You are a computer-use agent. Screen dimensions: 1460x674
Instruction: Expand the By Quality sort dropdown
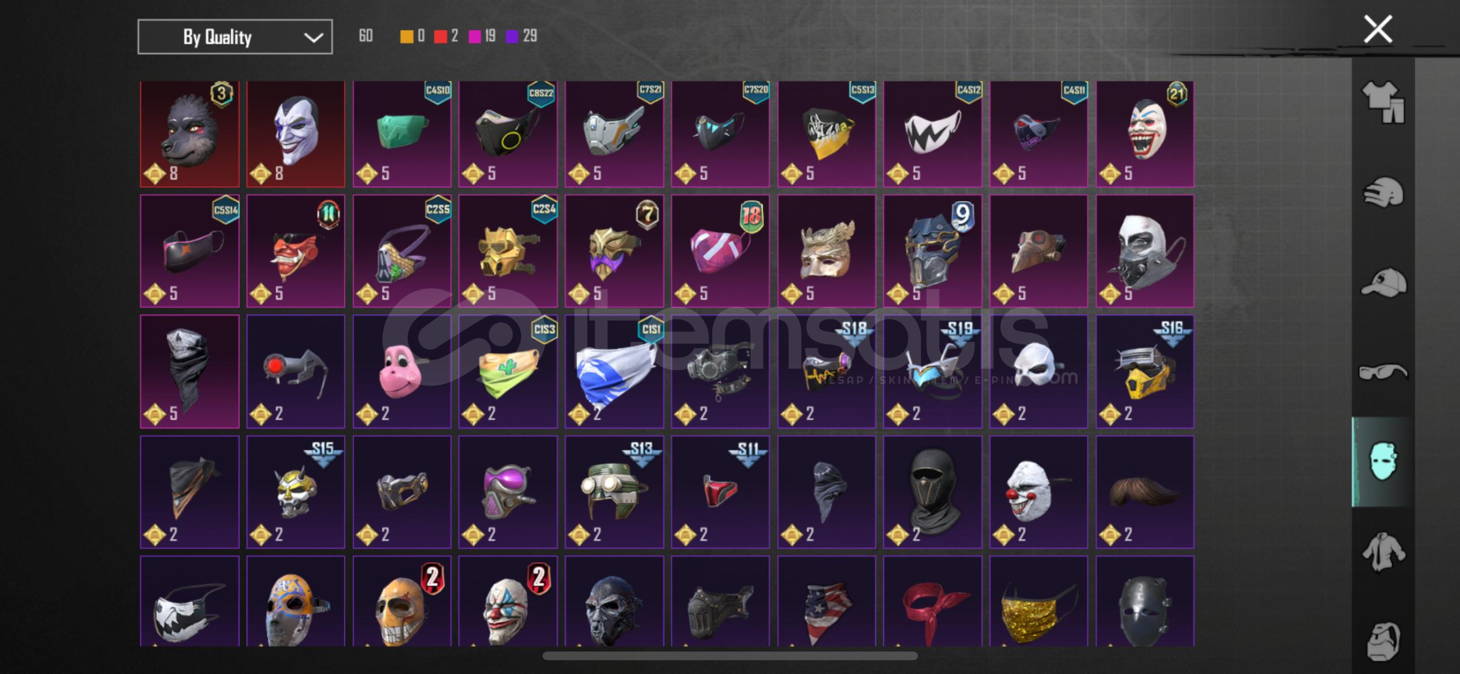[235, 37]
